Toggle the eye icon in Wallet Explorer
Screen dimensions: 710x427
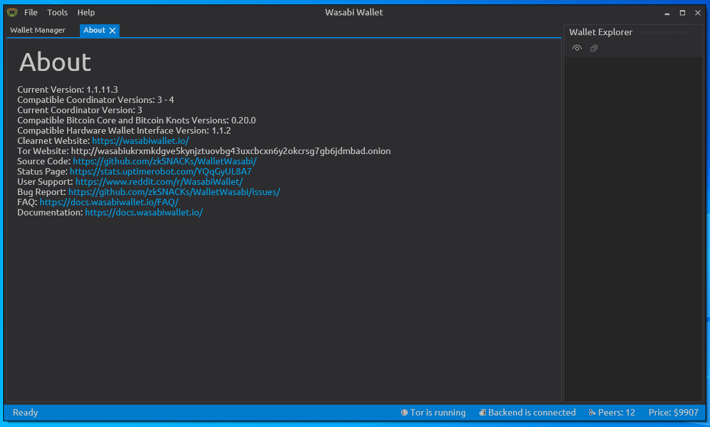[x=577, y=48]
